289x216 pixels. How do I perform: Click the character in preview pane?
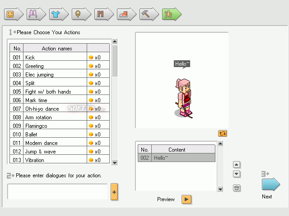183,98
